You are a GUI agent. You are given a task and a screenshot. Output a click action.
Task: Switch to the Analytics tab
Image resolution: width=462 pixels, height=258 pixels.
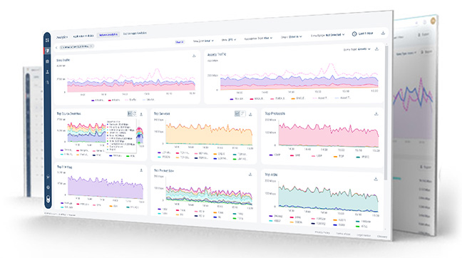pos(62,37)
